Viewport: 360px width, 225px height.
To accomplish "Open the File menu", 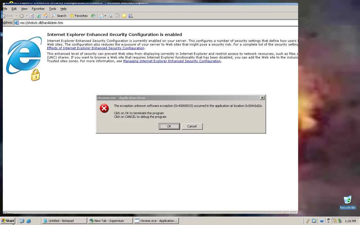I will pyautogui.click(x=5, y=9).
